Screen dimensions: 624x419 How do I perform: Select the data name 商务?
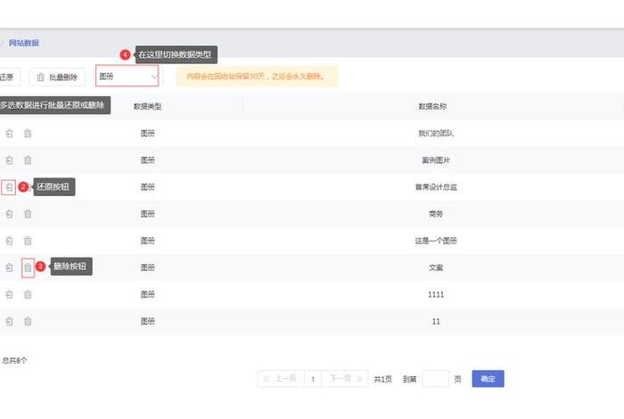(436, 214)
